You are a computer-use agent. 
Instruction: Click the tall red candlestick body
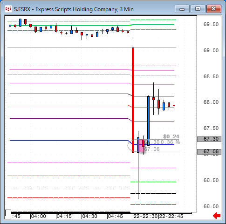133,100
